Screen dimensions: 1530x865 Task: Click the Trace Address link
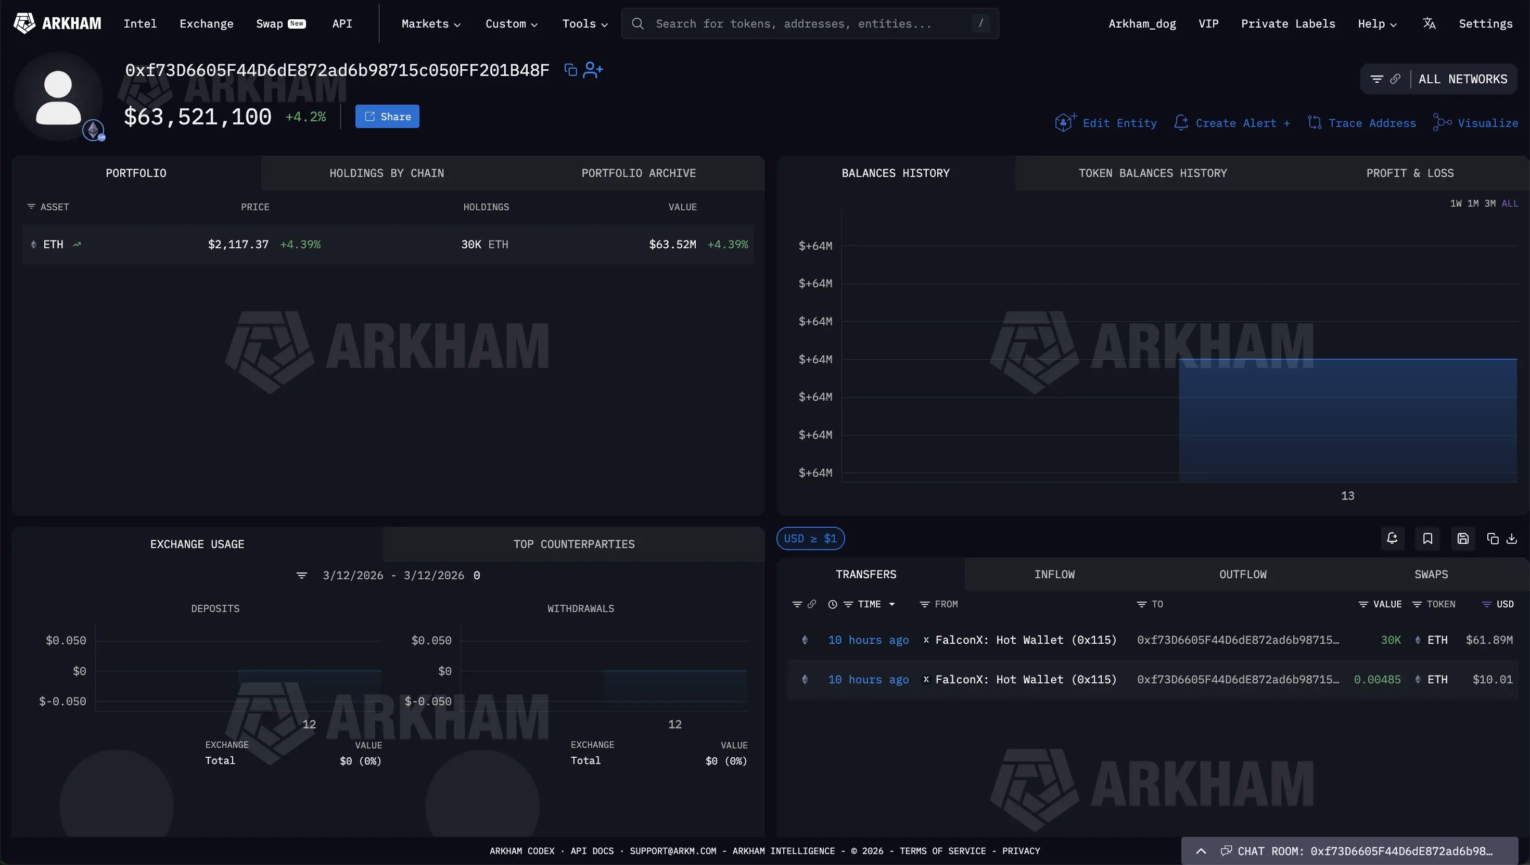tap(1362, 123)
